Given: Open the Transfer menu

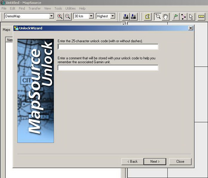Looking at the screenshot, I should pyautogui.click(x=35, y=8).
